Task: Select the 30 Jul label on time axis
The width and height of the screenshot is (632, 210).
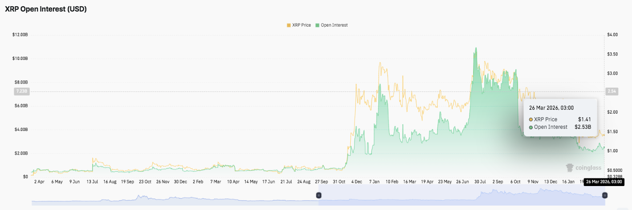Action: point(479,182)
